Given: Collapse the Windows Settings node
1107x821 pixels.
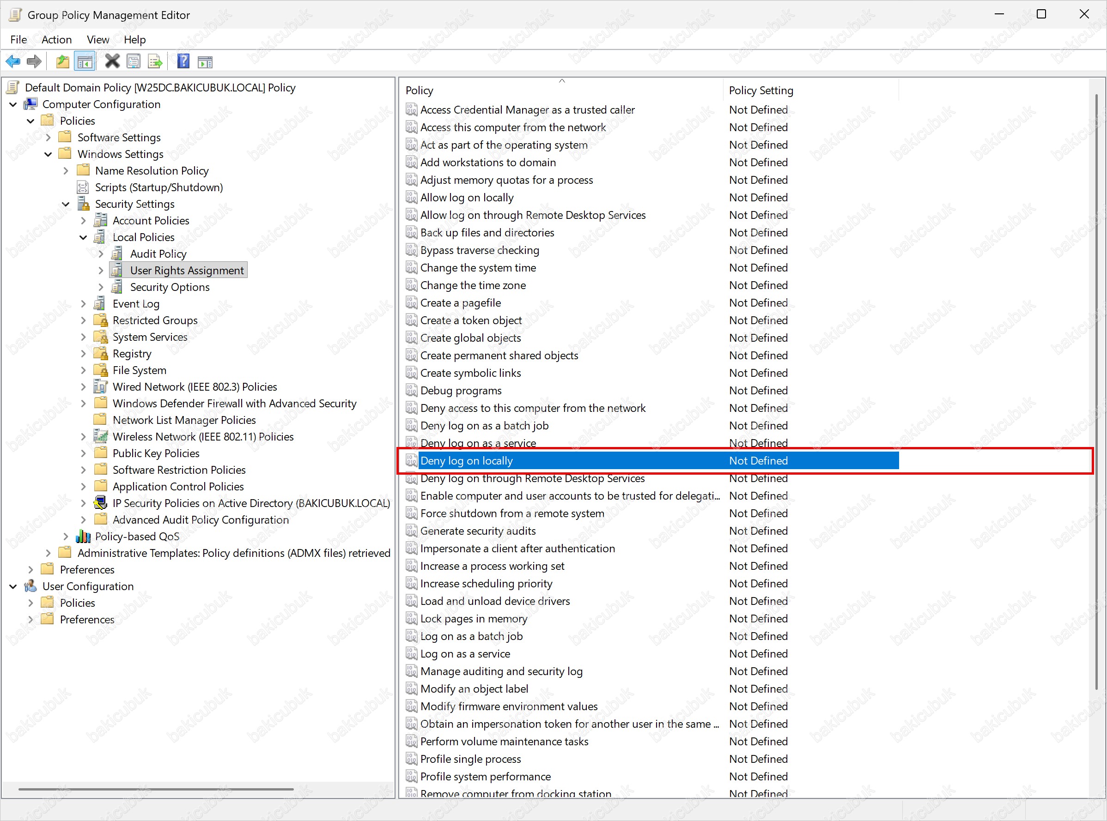Looking at the screenshot, I should click(48, 154).
